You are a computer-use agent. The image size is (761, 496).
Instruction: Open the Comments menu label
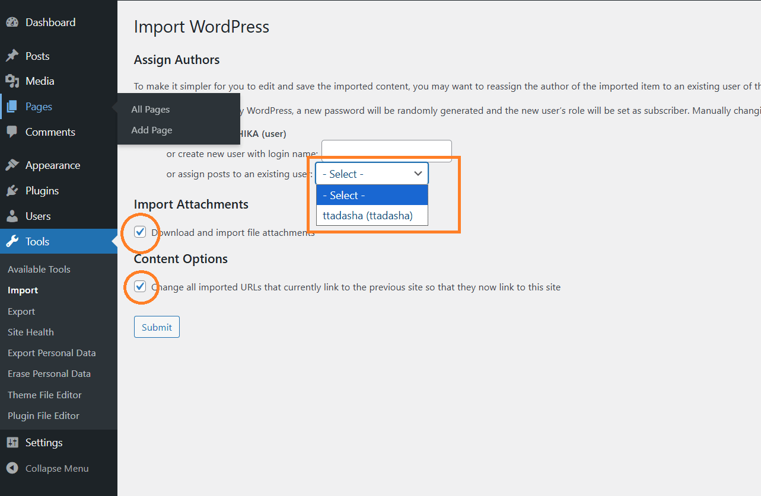[50, 132]
